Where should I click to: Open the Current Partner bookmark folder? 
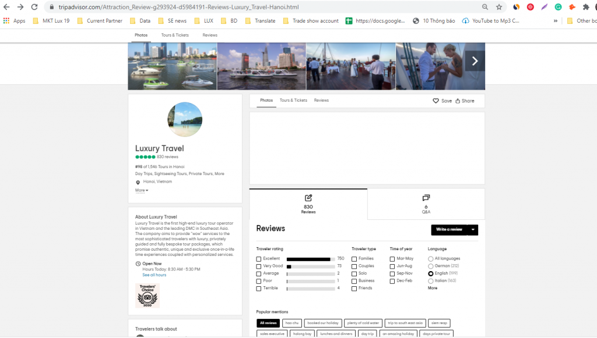[100, 20]
